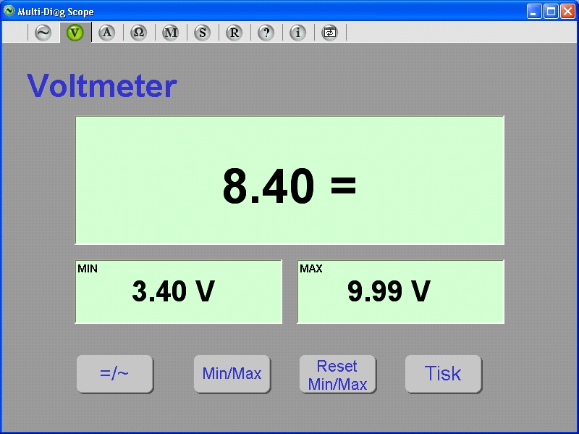Close the Multi-Di@g Scope window
The width and height of the screenshot is (579, 434).
coord(567,12)
